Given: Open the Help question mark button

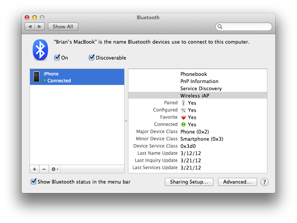Looking at the screenshot, I should (264, 182).
